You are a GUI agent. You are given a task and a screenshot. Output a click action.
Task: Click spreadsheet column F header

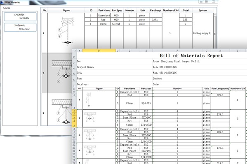(x=177, y=51)
